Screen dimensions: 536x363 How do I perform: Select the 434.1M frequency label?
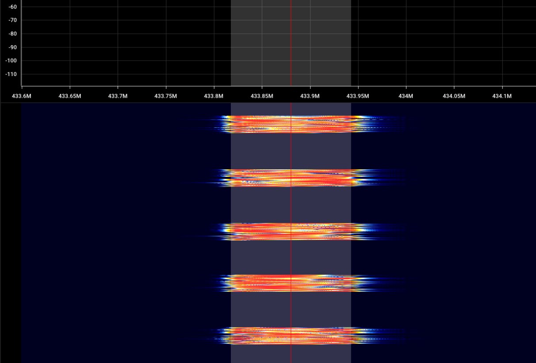[x=502, y=96]
